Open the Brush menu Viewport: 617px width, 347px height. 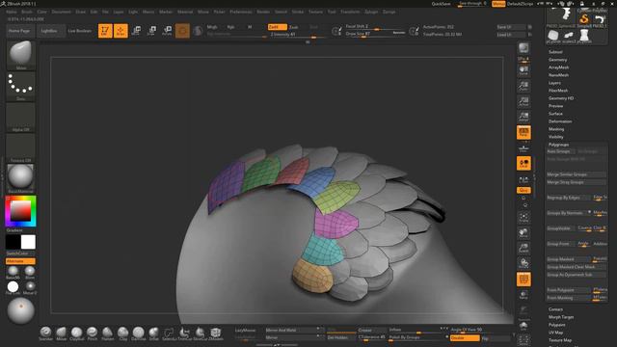click(27, 12)
